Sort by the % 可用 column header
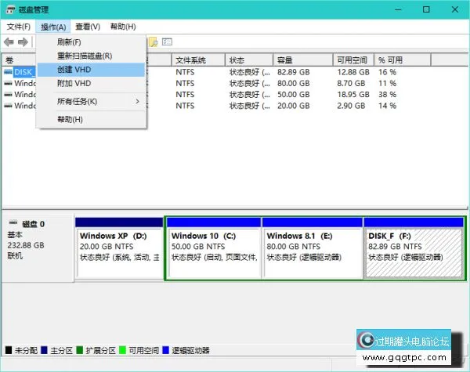 coord(403,60)
